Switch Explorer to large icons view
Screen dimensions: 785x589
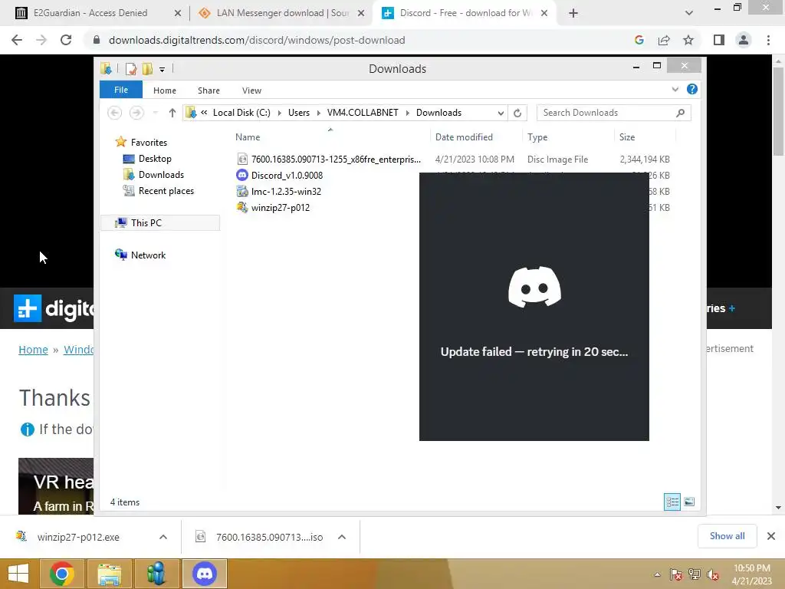tap(689, 502)
